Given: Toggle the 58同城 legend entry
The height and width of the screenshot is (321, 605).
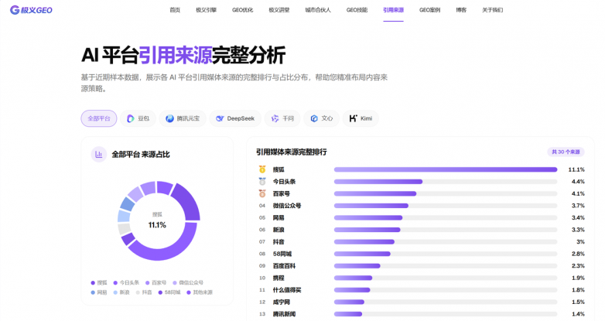Looking at the screenshot, I should pos(169,292).
